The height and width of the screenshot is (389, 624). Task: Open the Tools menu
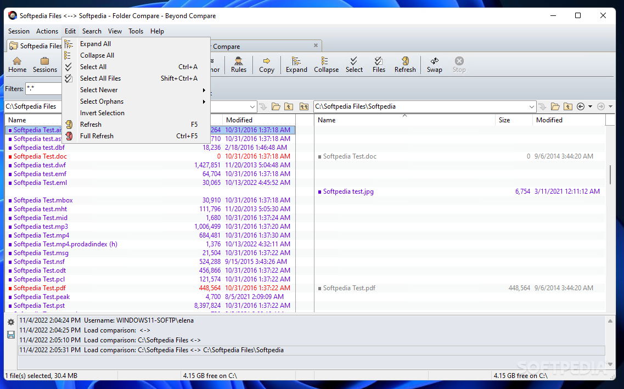point(136,31)
